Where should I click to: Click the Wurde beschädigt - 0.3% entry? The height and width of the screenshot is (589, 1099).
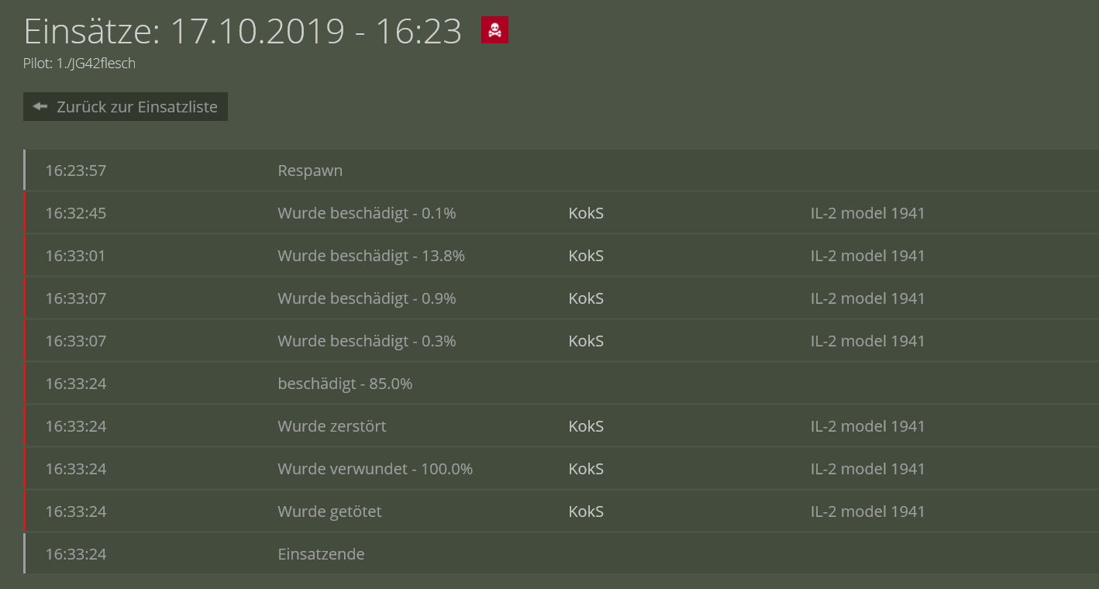[x=367, y=341]
